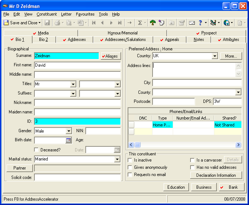Tick the Is inactive checkbox
The height and width of the screenshot is (205, 249).
(x=130, y=160)
